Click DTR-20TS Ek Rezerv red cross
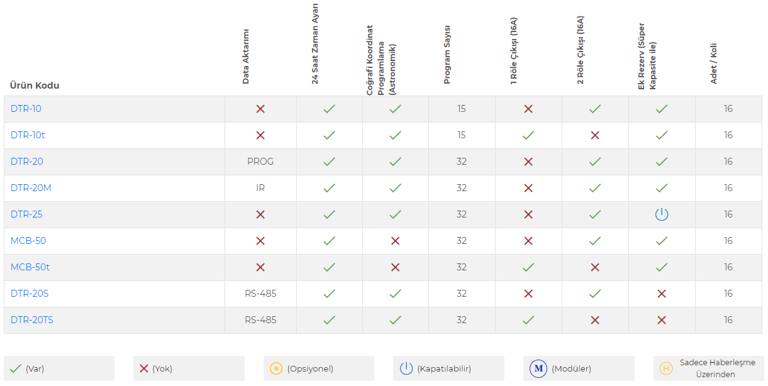The image size is (768, 386). coord(661,320)
